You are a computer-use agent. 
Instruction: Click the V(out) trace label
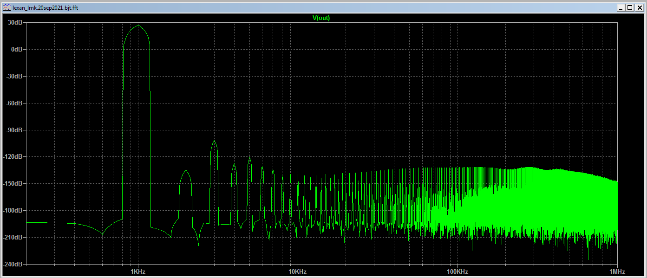[x=321, y=18]
